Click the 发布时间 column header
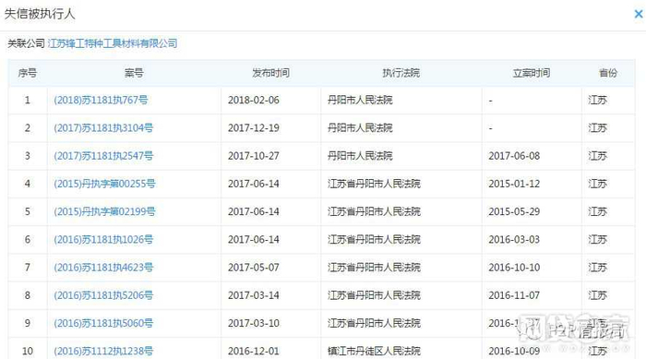The image size is (646, 359). pyautogui.click(x=270, y=73)
